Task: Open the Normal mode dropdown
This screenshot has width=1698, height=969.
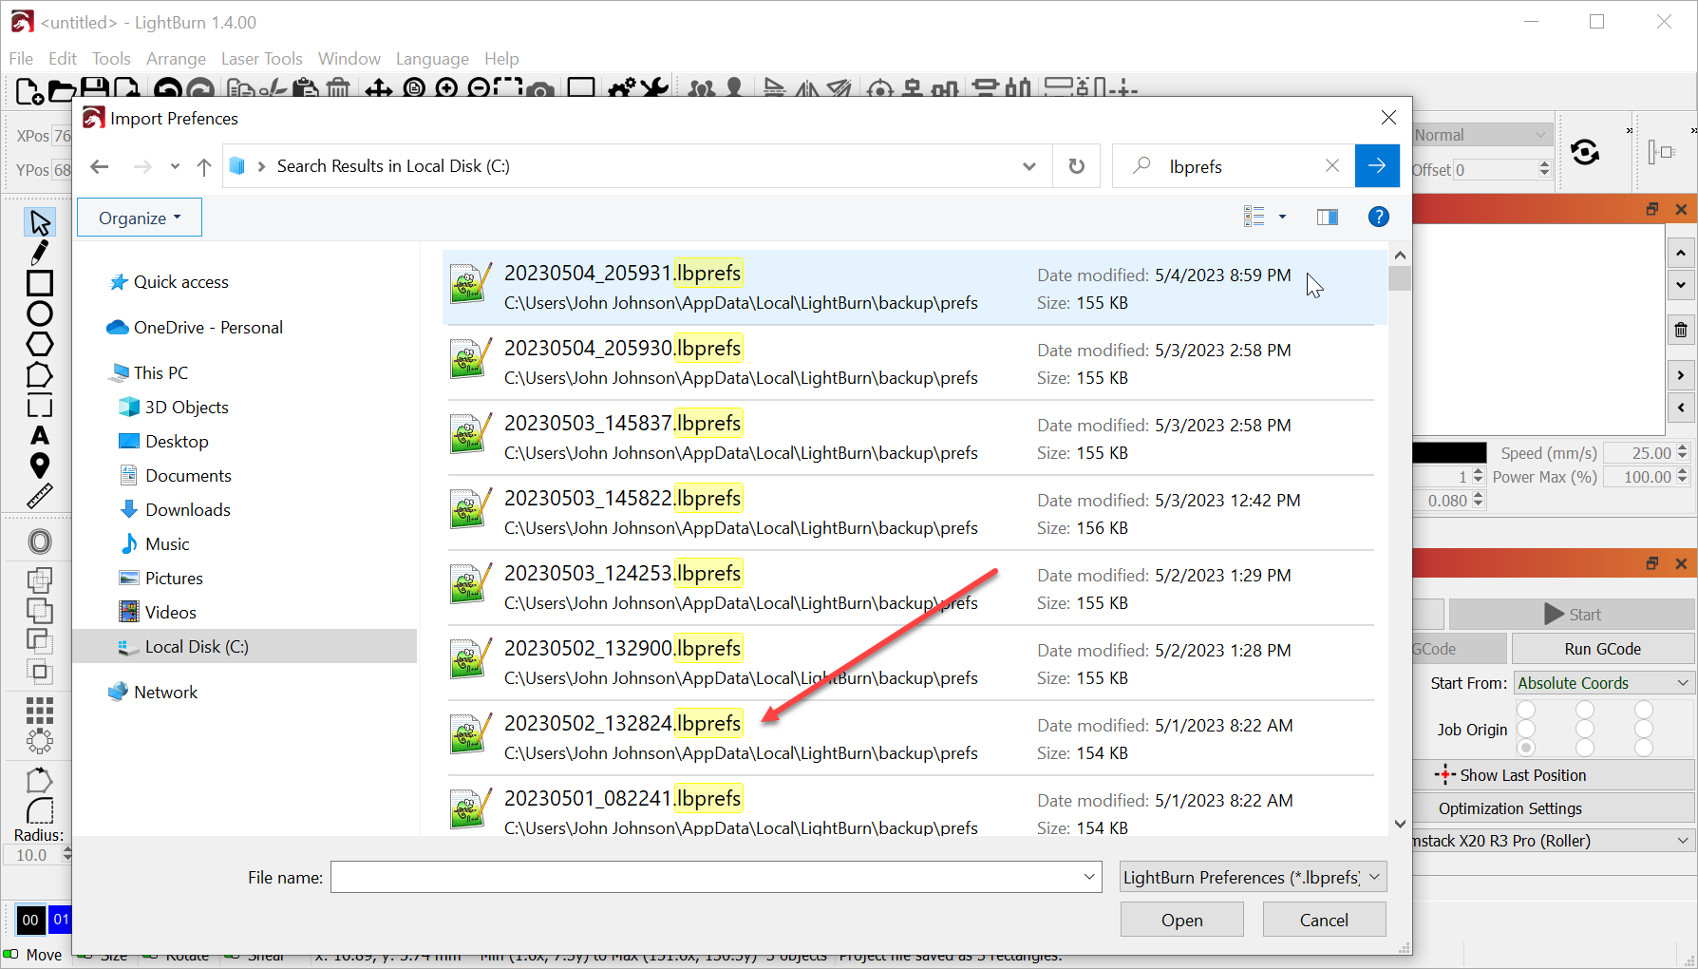Action: (1481, 135)
